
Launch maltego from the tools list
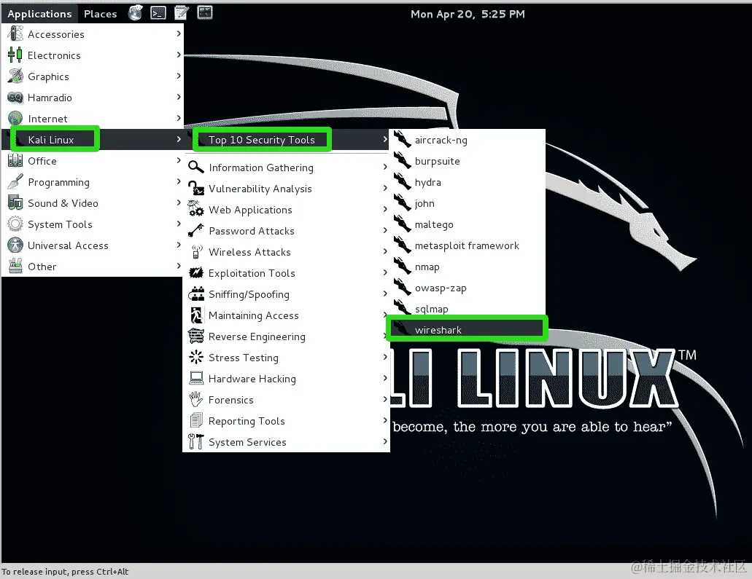pos(467,224)
